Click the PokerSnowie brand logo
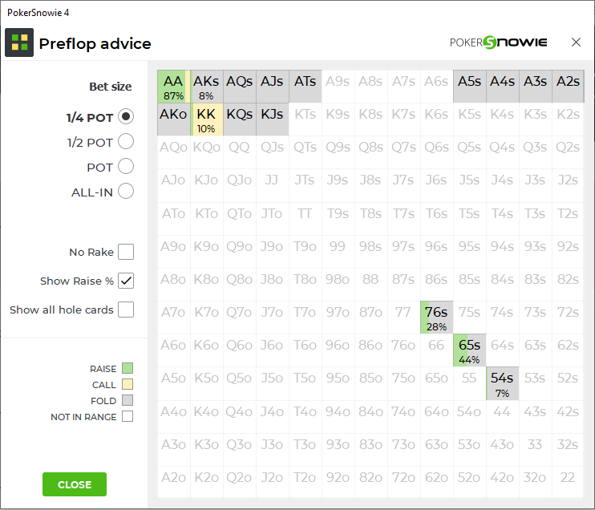The image size is (595, 510). 498,42
